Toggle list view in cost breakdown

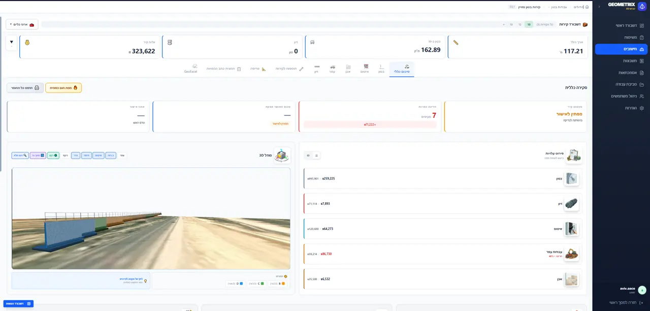tap(316, 155)
